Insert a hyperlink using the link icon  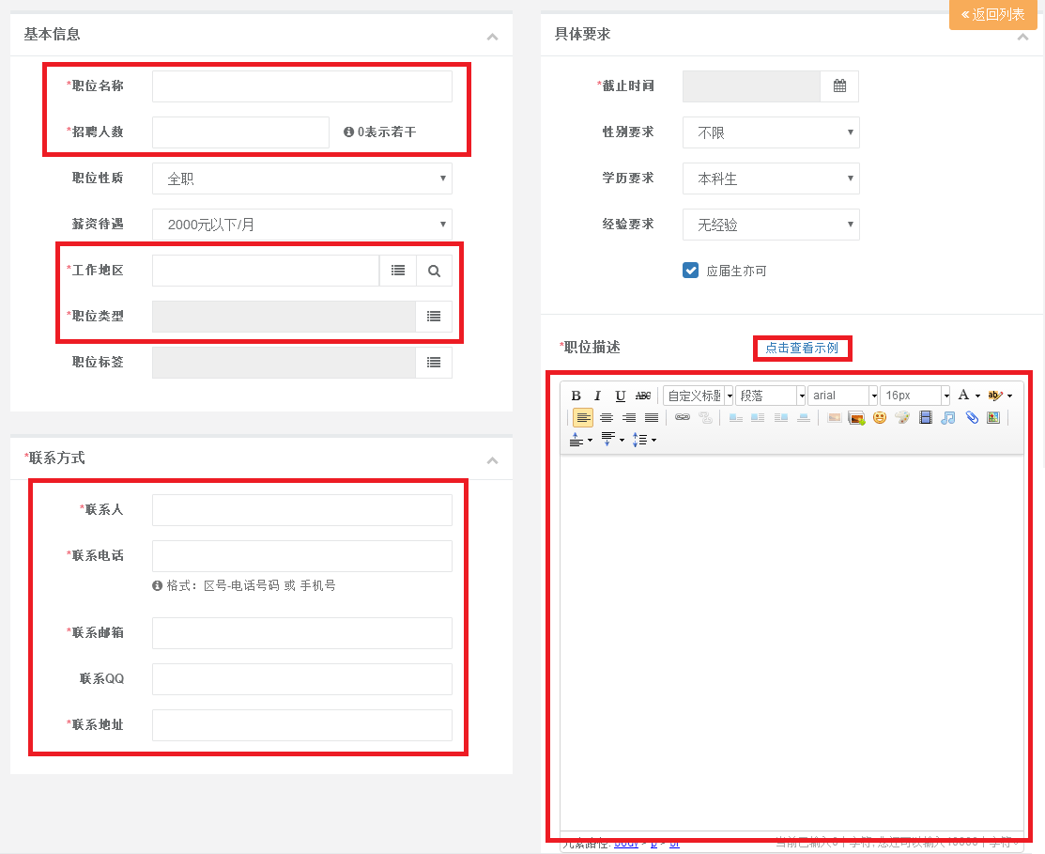coord(683,418)
